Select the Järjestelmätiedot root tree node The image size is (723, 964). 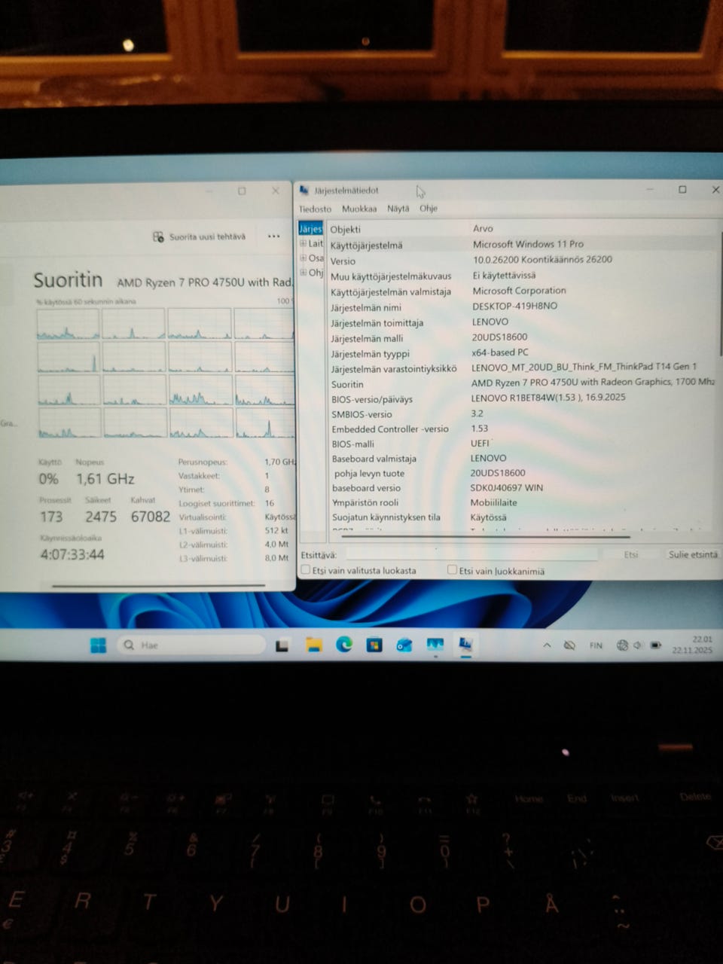[x=310, y=229]
